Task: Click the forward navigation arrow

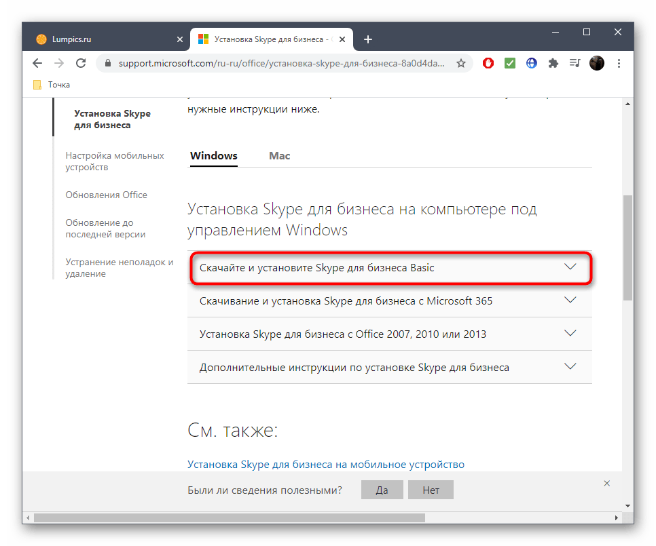Action: pyautogui.click(x=59, y=63)
